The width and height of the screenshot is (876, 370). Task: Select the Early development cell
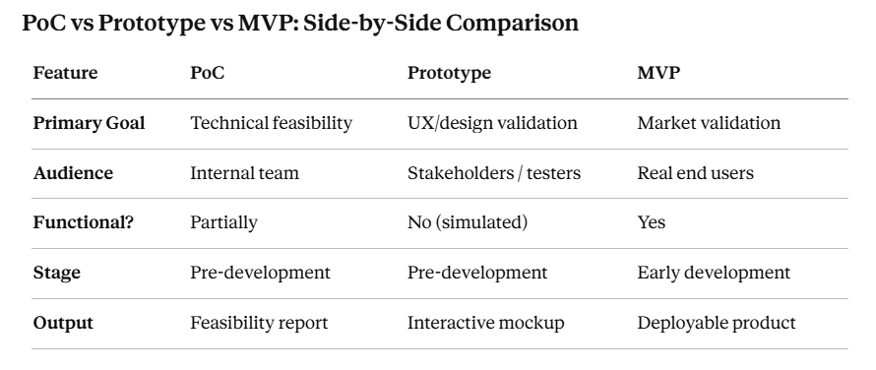click(x=714, y=273)
